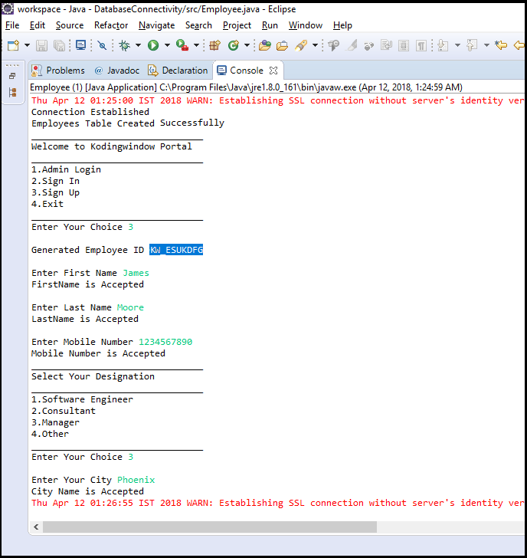Viewport: 527px width, 558px height.
Task: Open the Refactor menu
Action: (111, 25)
